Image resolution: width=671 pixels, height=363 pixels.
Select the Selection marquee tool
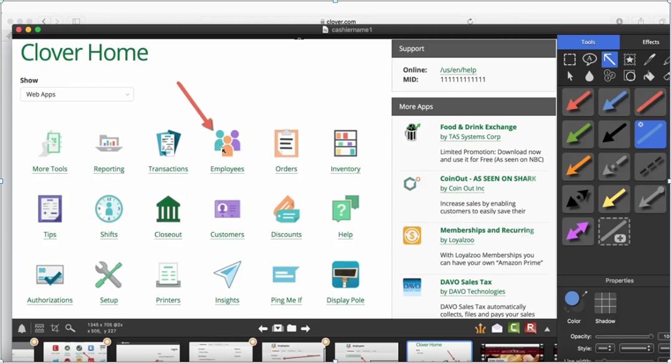[569, 59]
